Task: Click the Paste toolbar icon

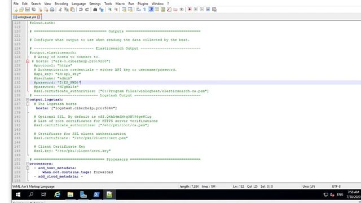Action: coord(73,10)
